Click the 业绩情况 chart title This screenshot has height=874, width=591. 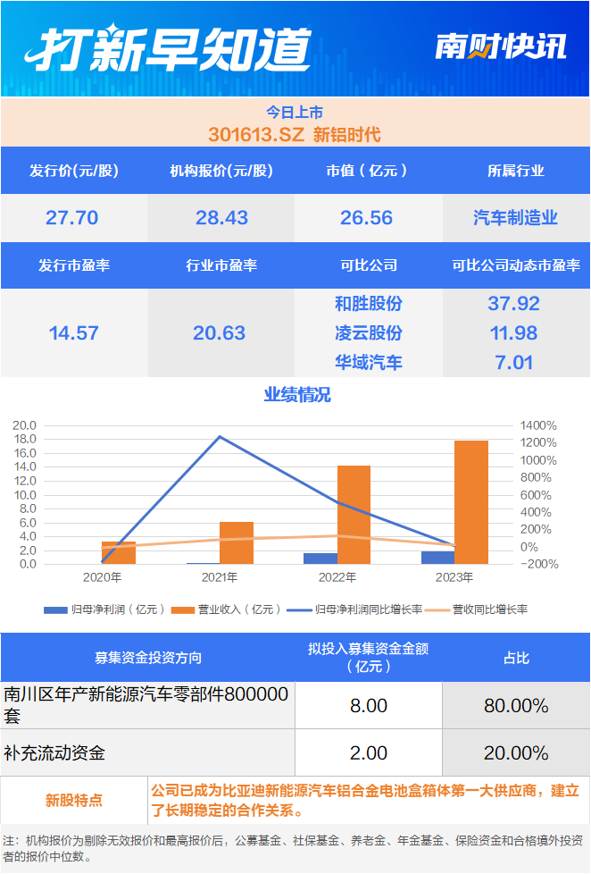(x=297, y=395)
